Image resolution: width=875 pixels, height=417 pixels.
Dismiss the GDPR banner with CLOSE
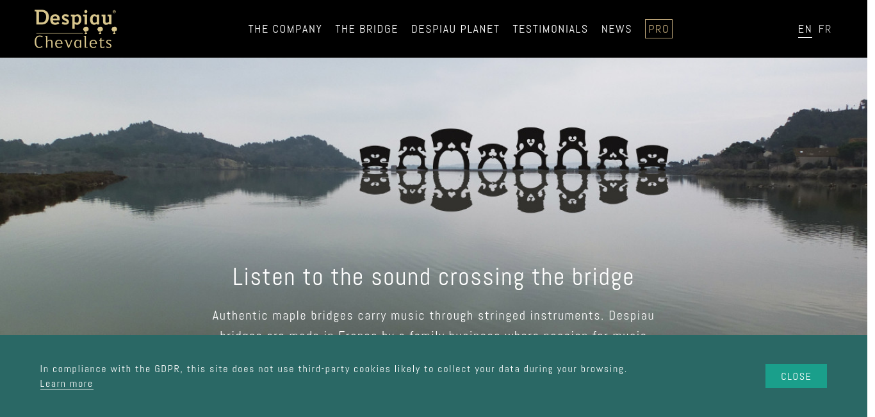[796, 376]
